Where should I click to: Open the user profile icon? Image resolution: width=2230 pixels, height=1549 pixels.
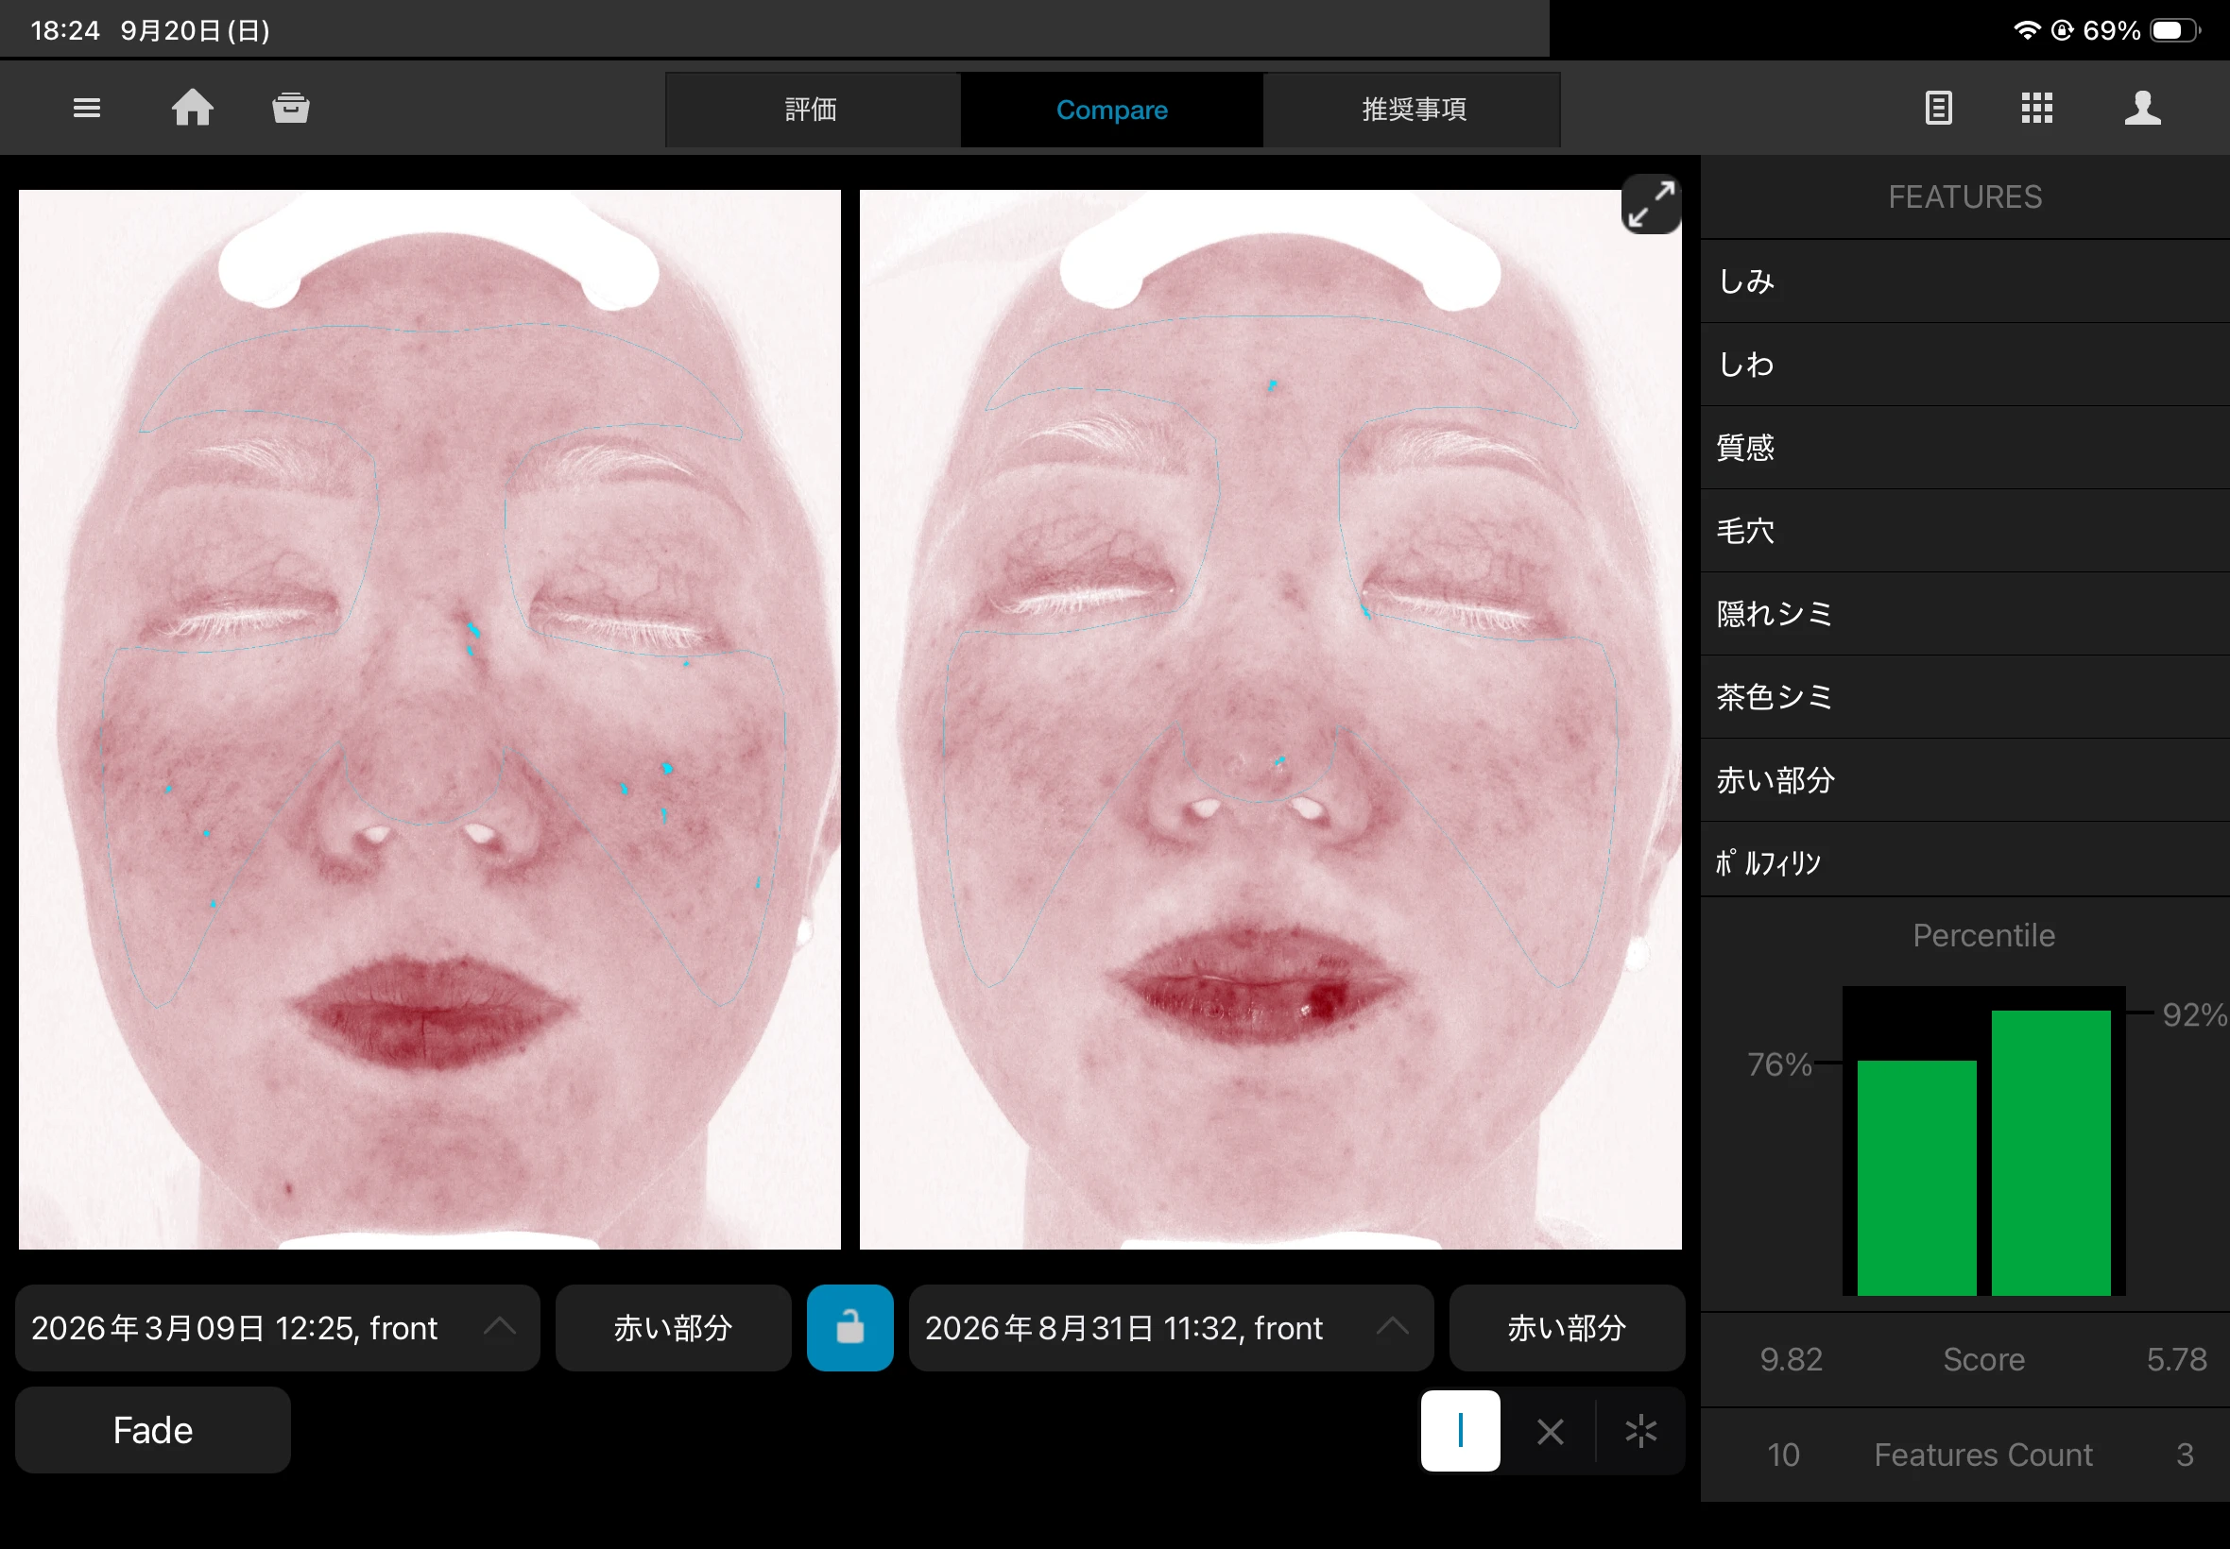(2143, 108)
